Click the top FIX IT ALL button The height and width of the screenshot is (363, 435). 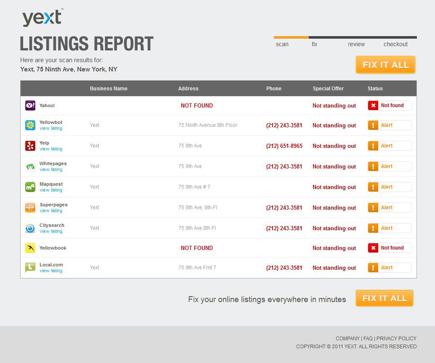pos(385,65)
